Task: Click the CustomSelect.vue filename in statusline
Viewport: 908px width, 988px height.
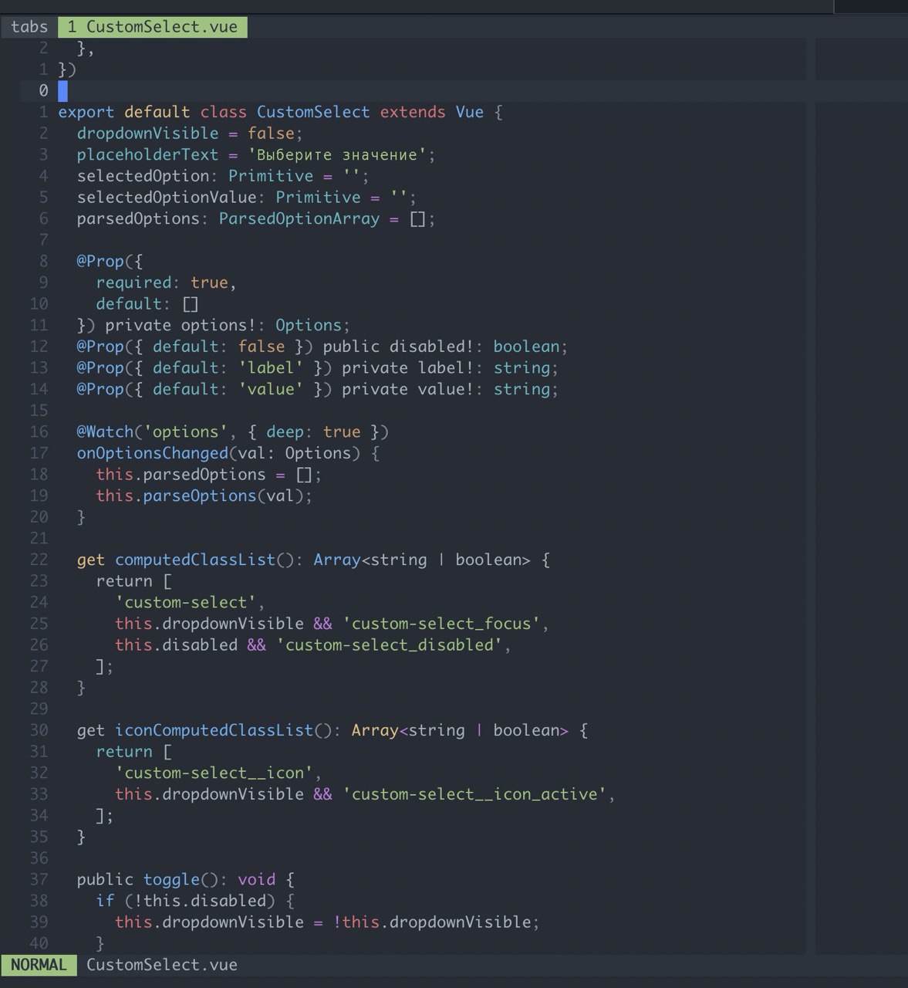Action: pyautogui.click(x=162, y=965)
